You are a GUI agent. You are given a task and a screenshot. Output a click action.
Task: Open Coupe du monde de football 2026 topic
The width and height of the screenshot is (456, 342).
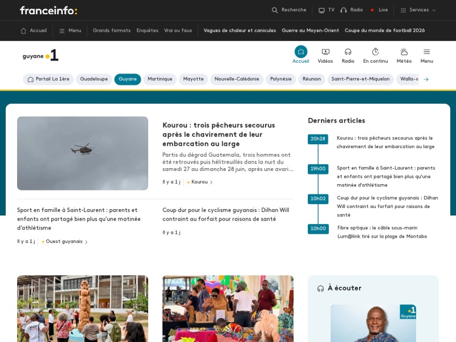coord(385,31)
